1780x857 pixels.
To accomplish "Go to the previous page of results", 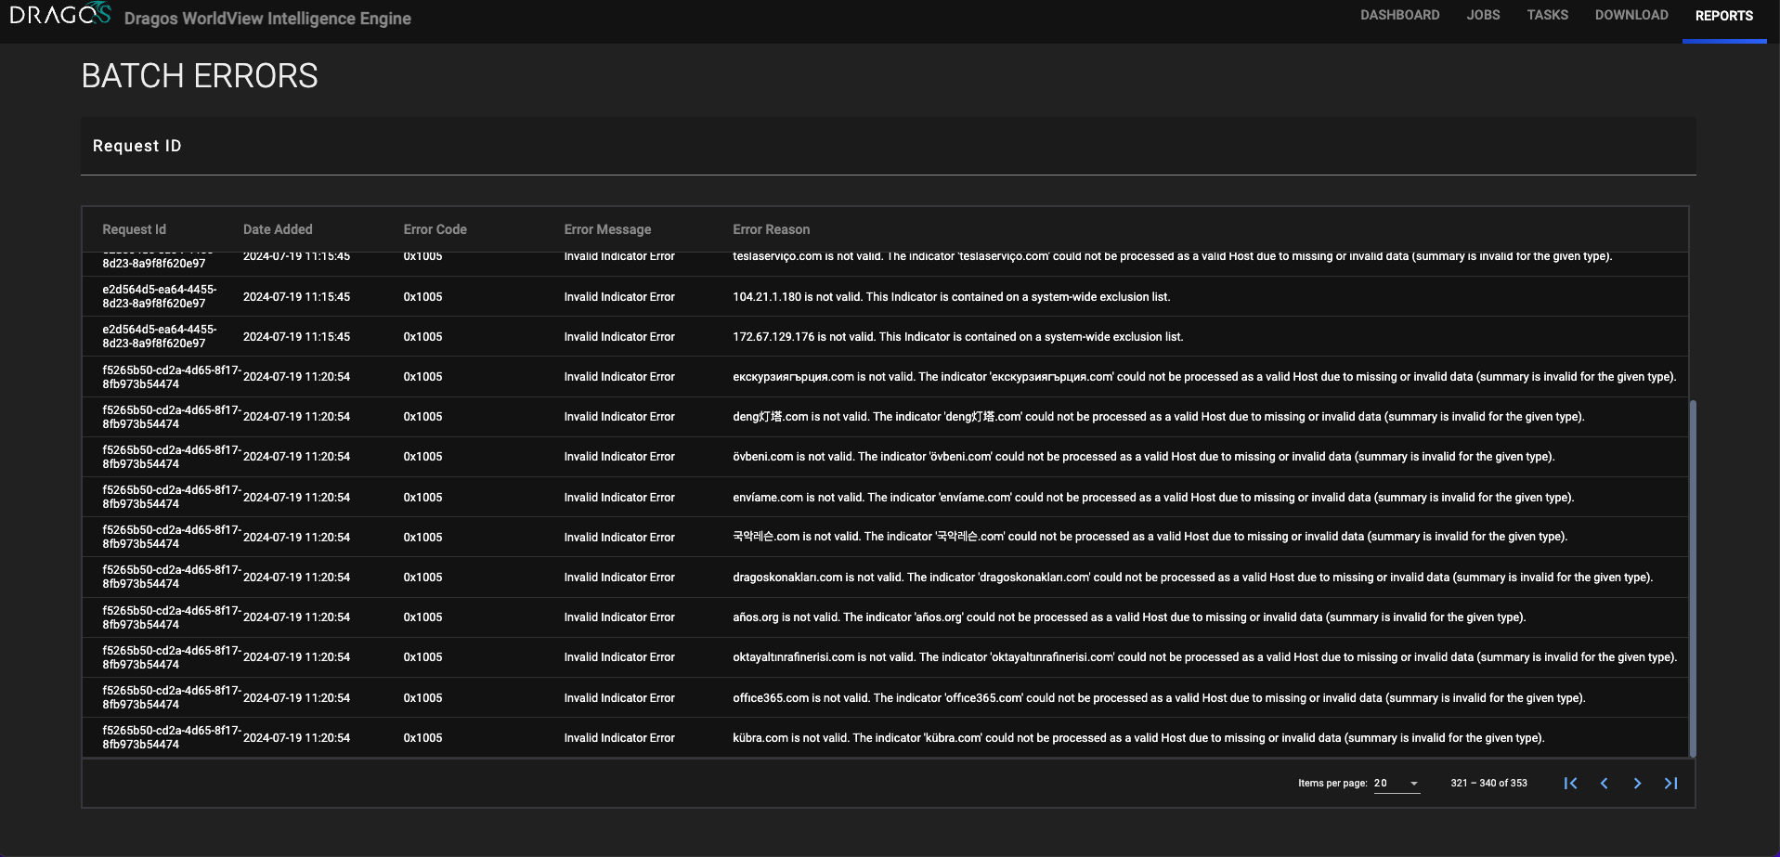I will click(1604, 784).
